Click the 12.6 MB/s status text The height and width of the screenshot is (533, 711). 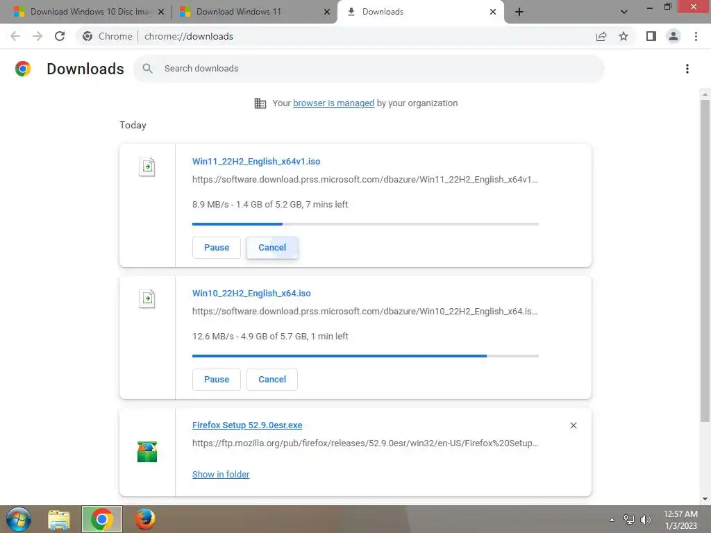point(270,337)
